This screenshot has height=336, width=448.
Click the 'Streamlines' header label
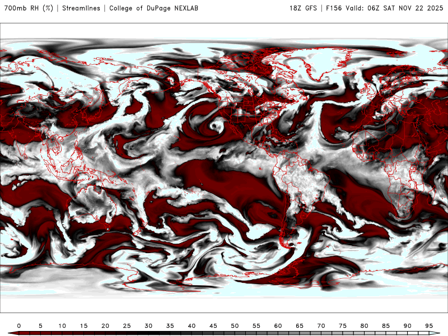[x=81, y=8]
